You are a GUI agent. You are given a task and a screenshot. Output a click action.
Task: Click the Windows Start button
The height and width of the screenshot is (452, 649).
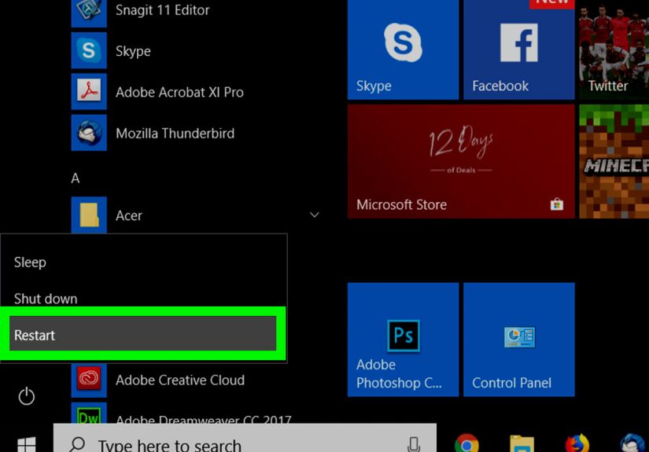click(27, 445)
